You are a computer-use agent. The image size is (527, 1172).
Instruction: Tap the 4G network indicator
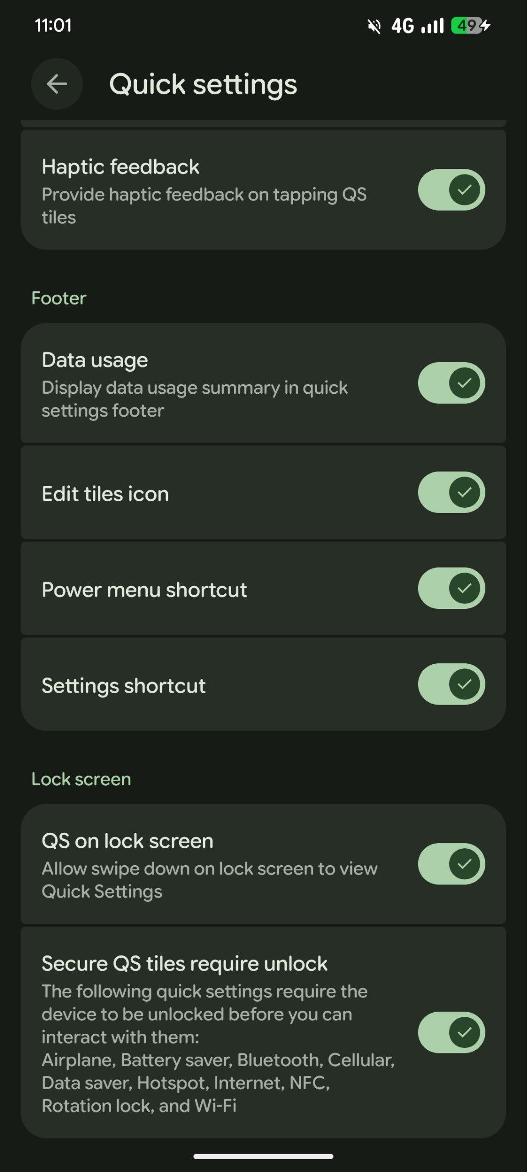point(403,26)
